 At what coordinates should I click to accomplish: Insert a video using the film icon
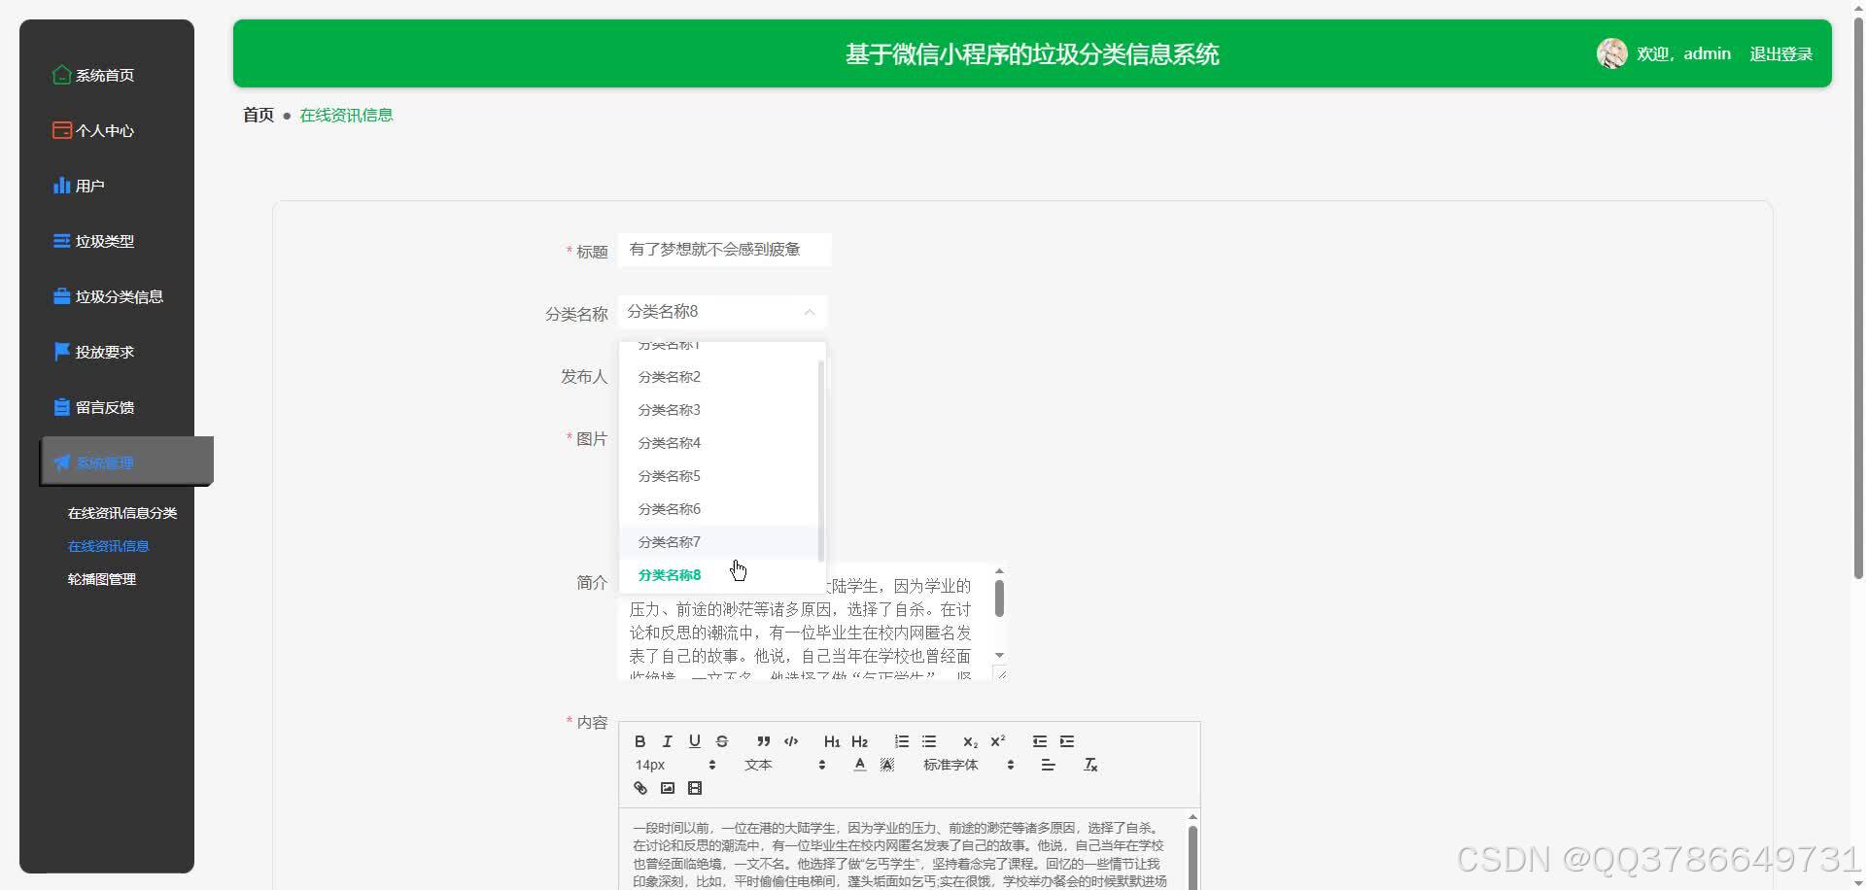(x=694, y=787)
